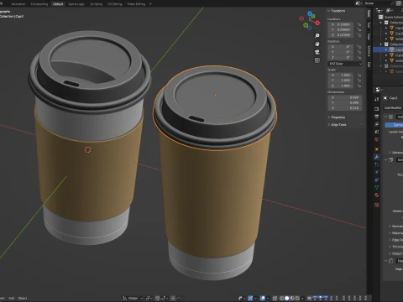Click the highlighted Catmull-Clark subdivision button
The height and width of the screenshot is (302, 403).
394,125
